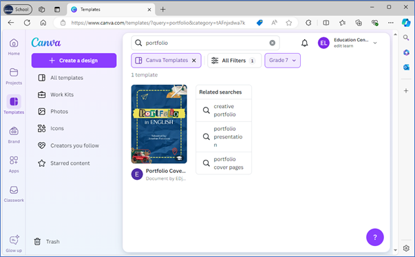Open the School profile button

pyautogui.click(x=18, y=9)
